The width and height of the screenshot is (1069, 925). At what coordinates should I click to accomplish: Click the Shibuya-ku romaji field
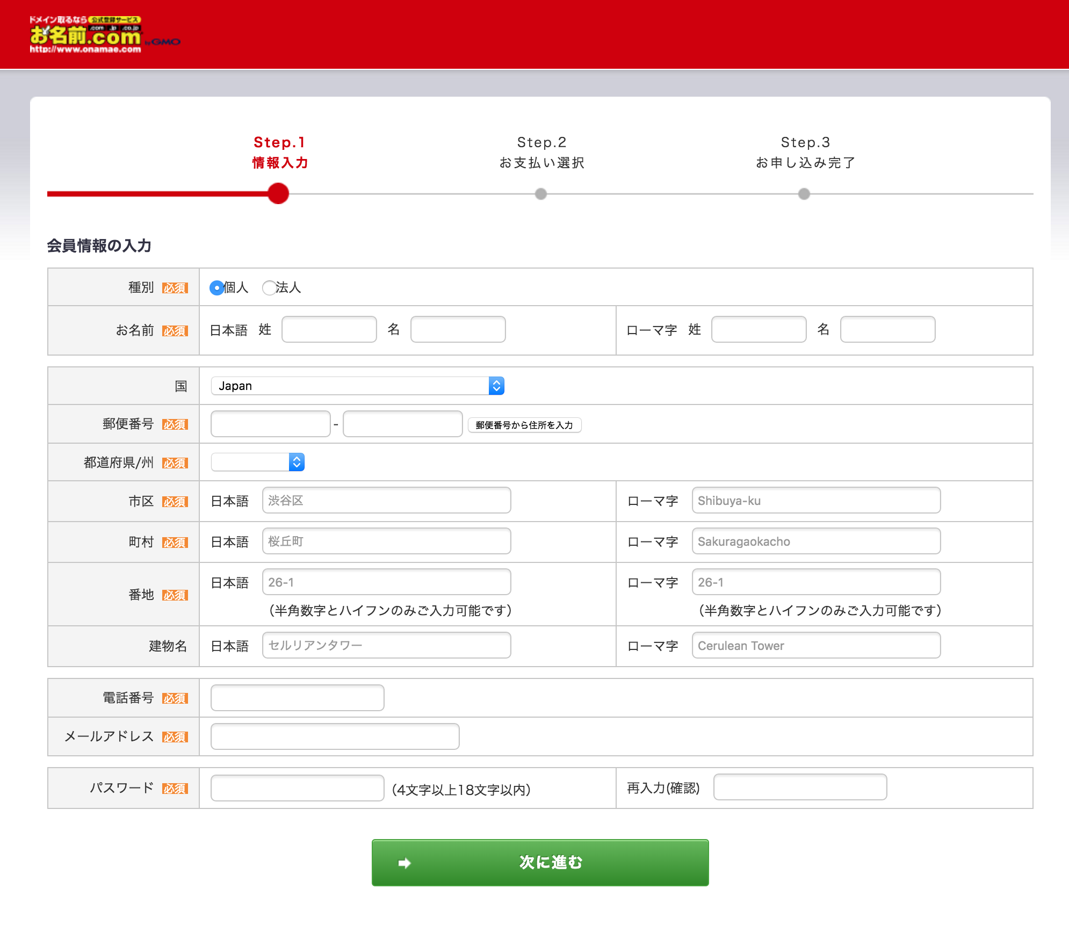click(x=817, y=500)
